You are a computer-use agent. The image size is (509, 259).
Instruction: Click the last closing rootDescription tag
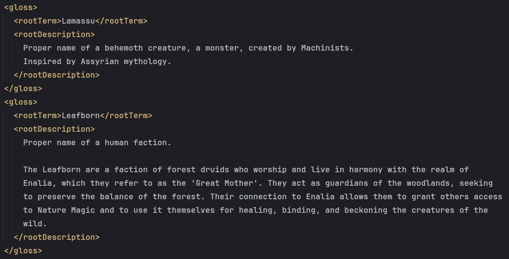pyautogui.click(x=57, y=237)
